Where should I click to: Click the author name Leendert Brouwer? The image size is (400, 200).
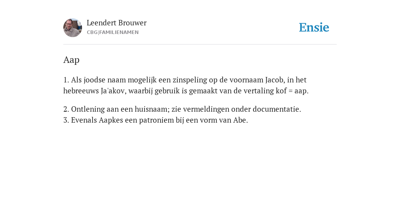(116, 23)
